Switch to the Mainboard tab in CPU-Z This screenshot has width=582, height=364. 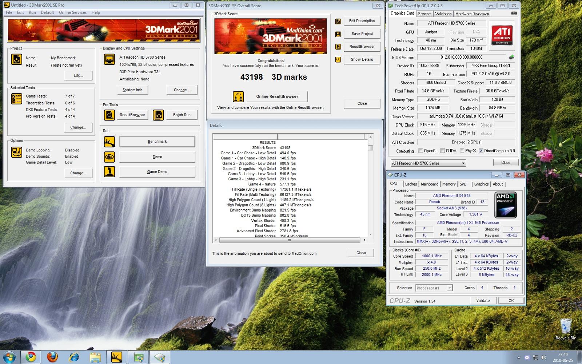click(430, 184)
